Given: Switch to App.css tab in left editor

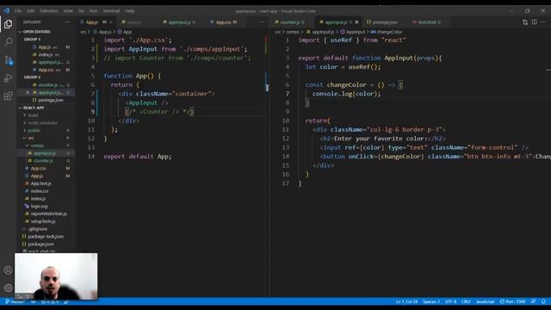Looking at the screenshot, I should (x=224, y=22).
